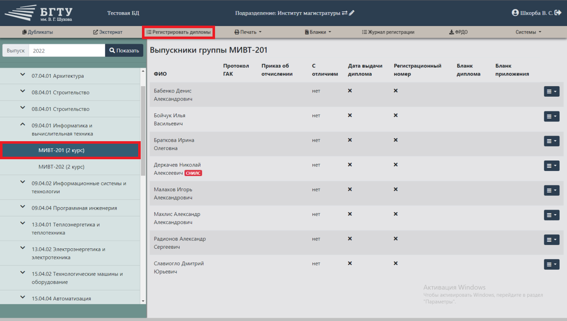Viewport: 567px width, 321px height.
Task: Click name Славиогло Дмитрий Юрьевич
Action: coord(179,268)
